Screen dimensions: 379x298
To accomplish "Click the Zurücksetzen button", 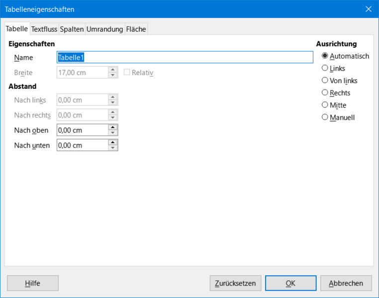I will (x=235, y=283).
